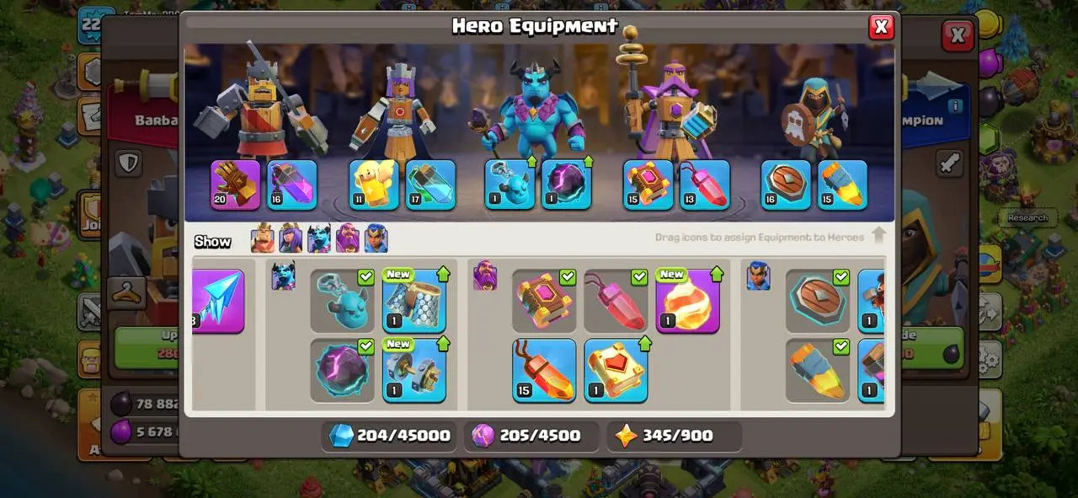Toggle Barbarian King filter in Show row
Screen dimensions: 1078x498
coord(263,240)
